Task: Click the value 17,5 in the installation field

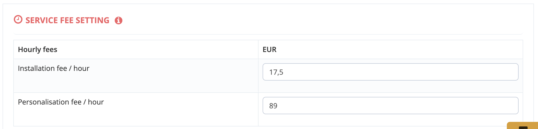Action: coord(276,72)
